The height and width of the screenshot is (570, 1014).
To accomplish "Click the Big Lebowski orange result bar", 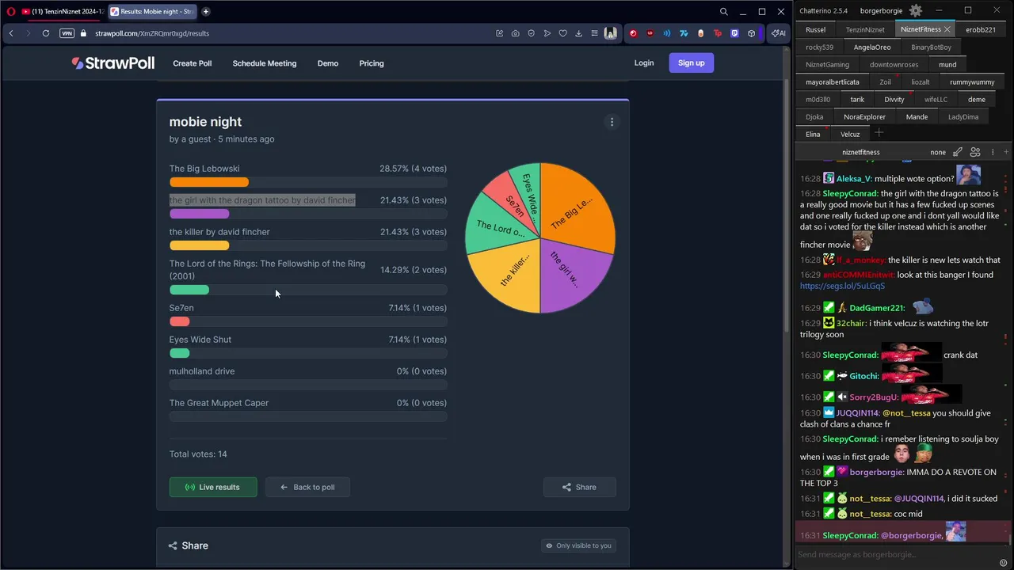I will 209,182.
